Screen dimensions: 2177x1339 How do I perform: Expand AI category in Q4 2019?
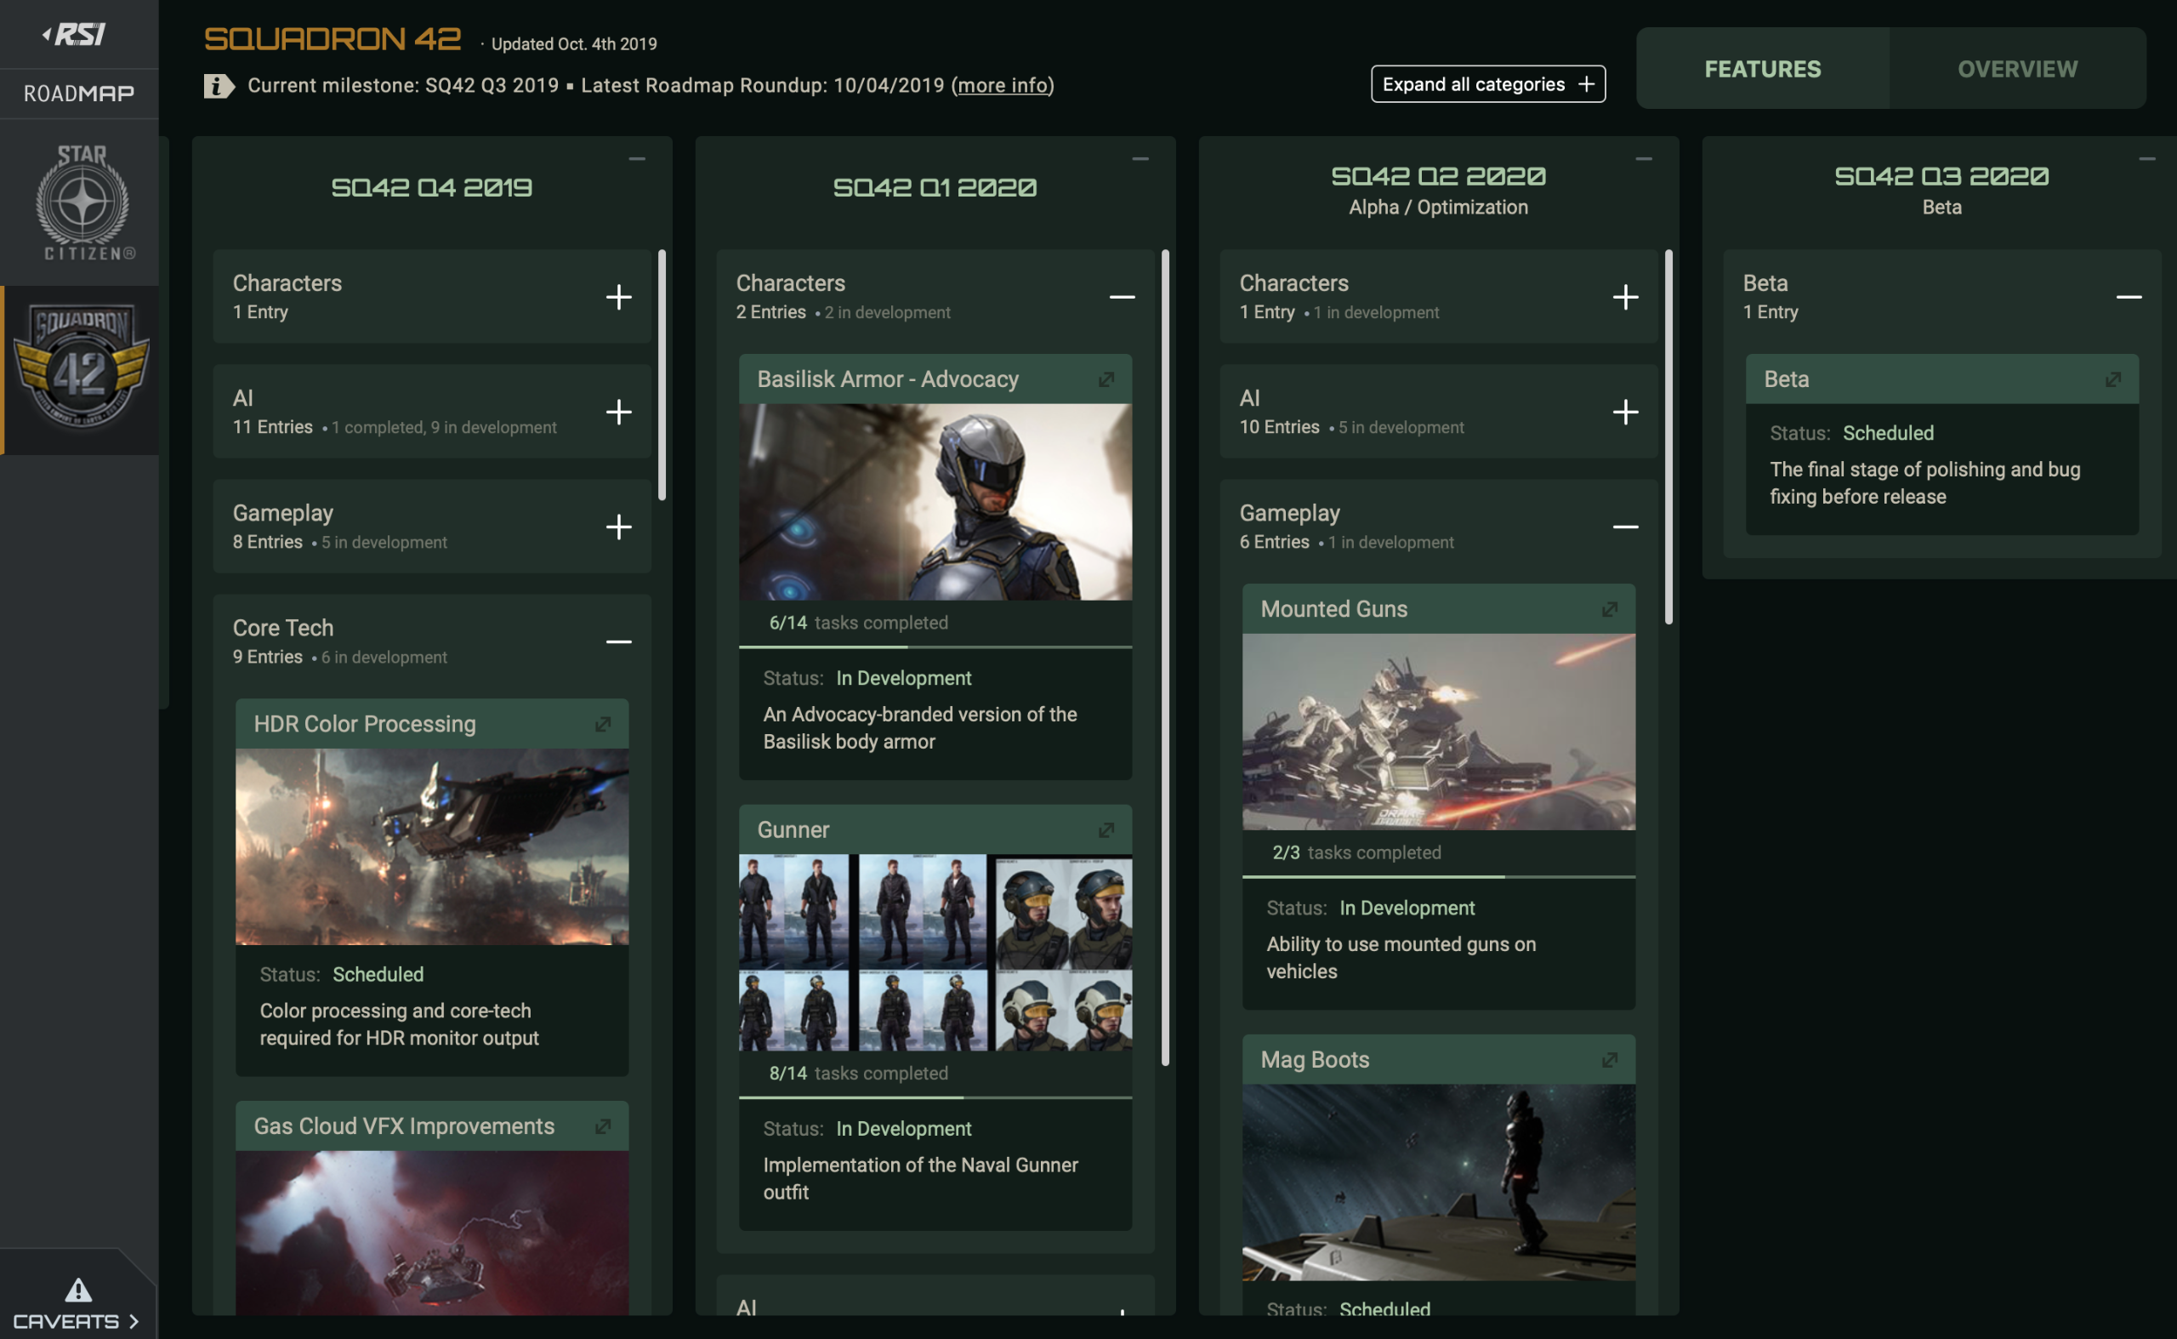pyautogui.click(x=619, y=412)
